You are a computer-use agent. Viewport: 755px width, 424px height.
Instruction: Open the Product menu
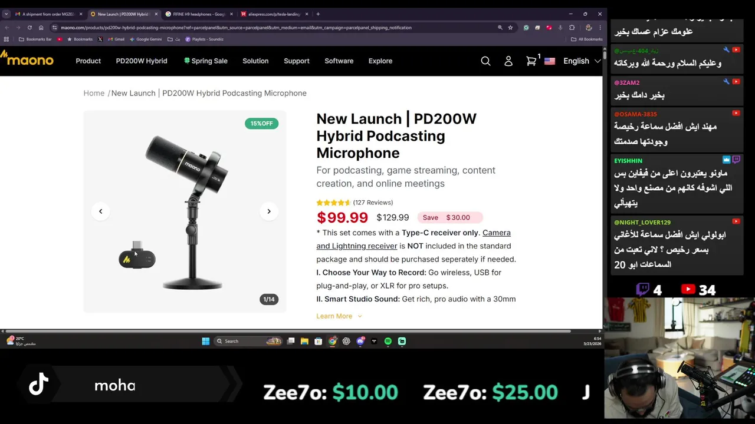click(88, 61)
